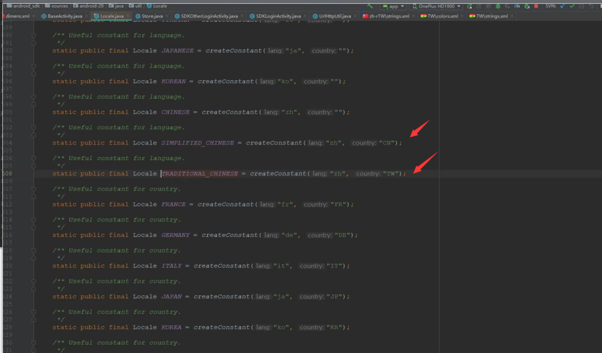
Task: Click the "FR" country string
Action: click(338, 204)
